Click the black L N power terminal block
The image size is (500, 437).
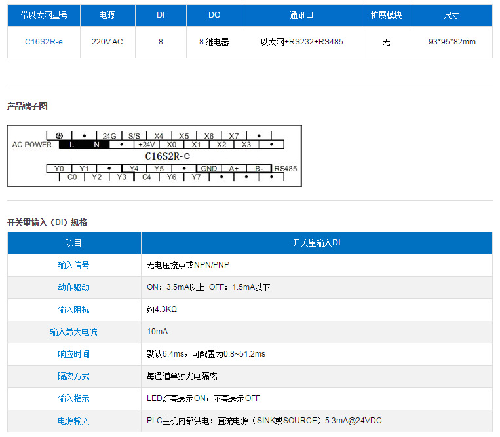tap(84, 145)
